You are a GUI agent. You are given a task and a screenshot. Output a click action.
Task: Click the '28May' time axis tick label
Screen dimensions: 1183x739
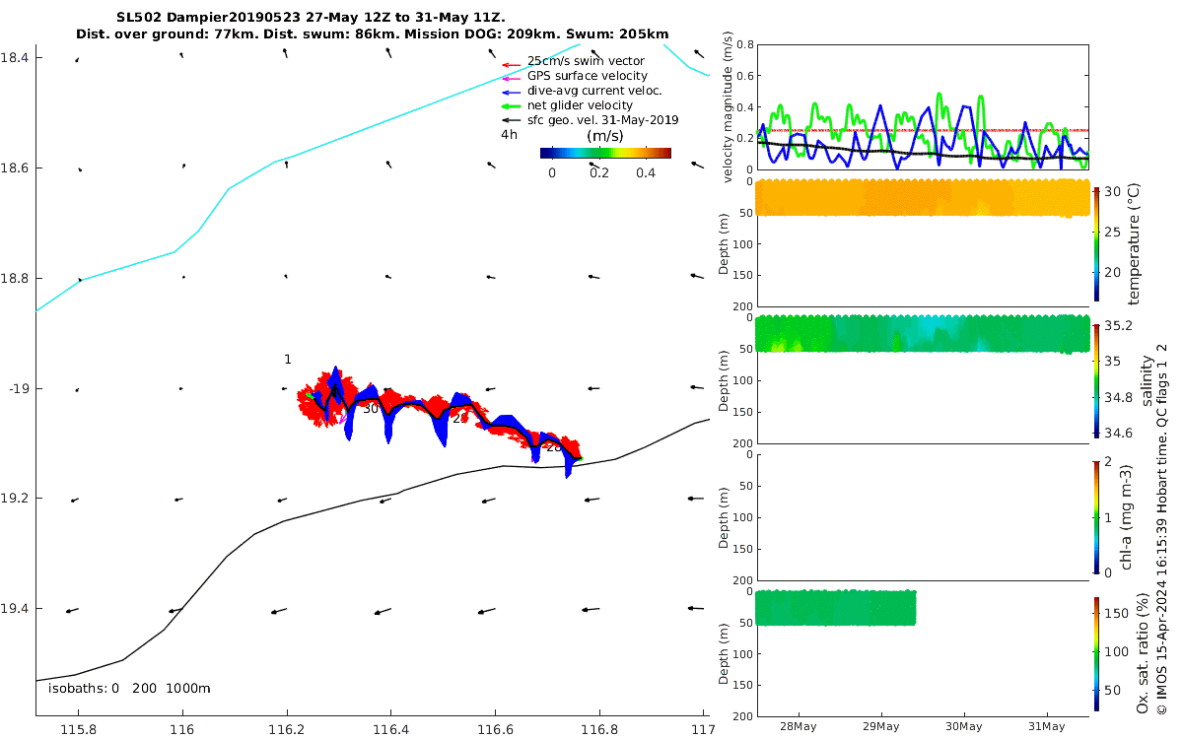(797, 727)
